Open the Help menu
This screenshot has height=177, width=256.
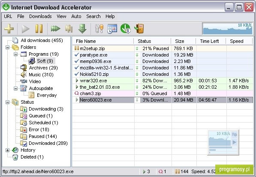(x=110, y=16)
